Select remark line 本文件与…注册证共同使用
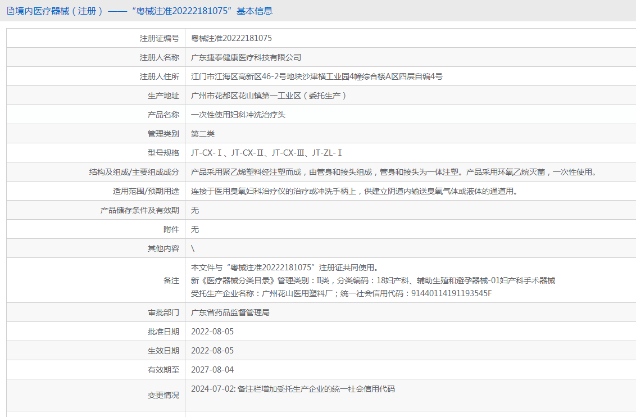The height and width of the screenshot is (417, 636). click(x=285, y=268)
